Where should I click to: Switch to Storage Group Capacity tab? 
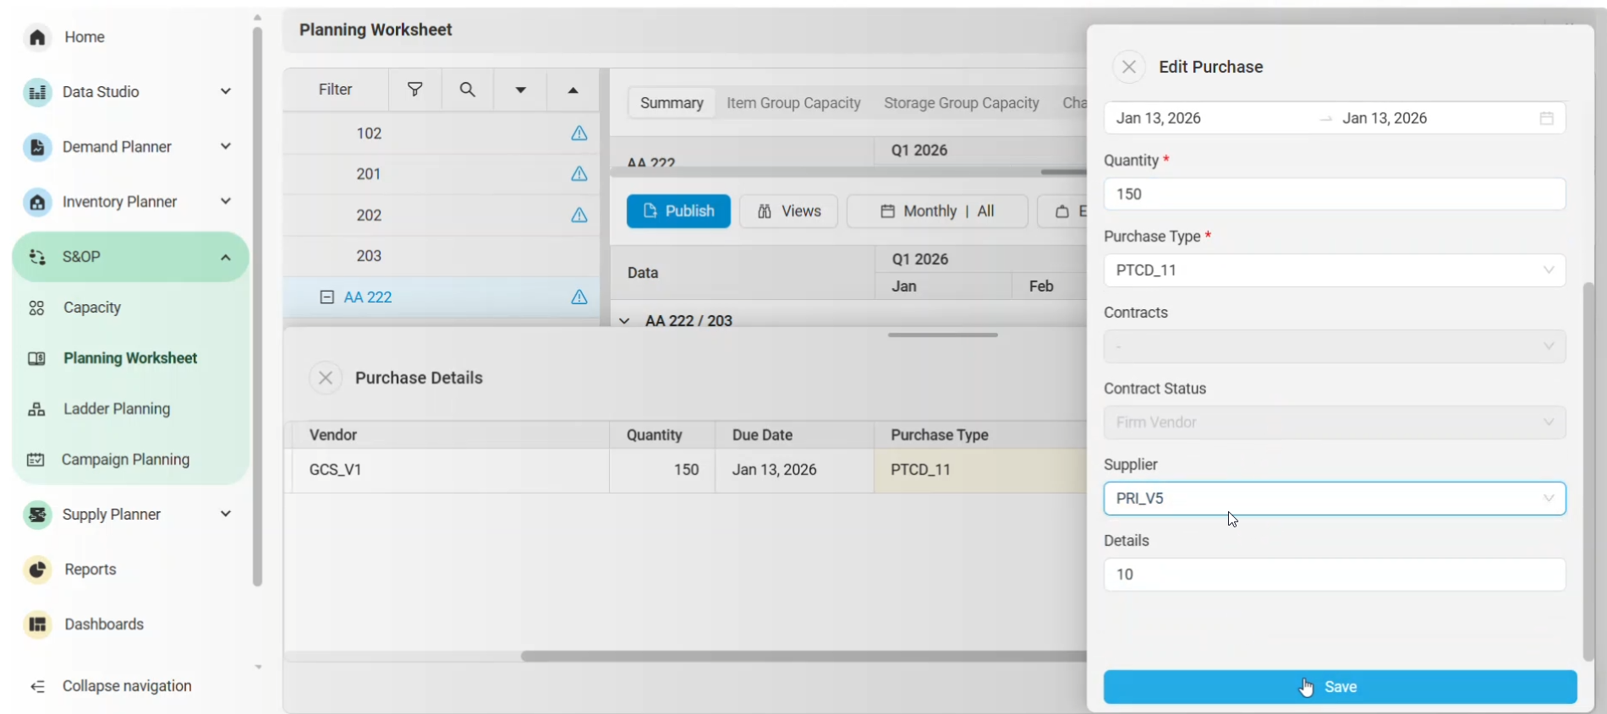(961, 103)
